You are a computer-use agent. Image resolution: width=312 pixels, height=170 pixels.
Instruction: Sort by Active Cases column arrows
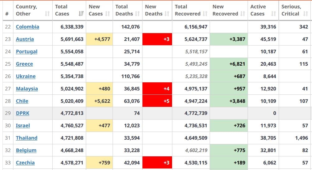[274, 14]
